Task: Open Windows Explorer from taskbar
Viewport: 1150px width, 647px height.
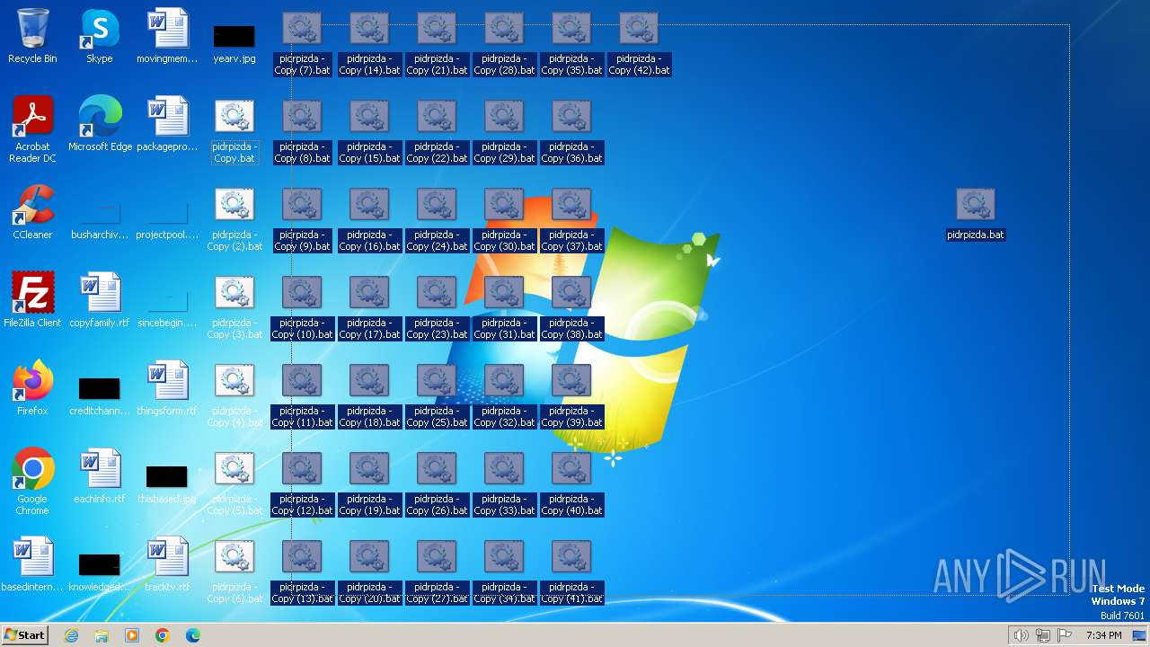Action: pos(102,635)
